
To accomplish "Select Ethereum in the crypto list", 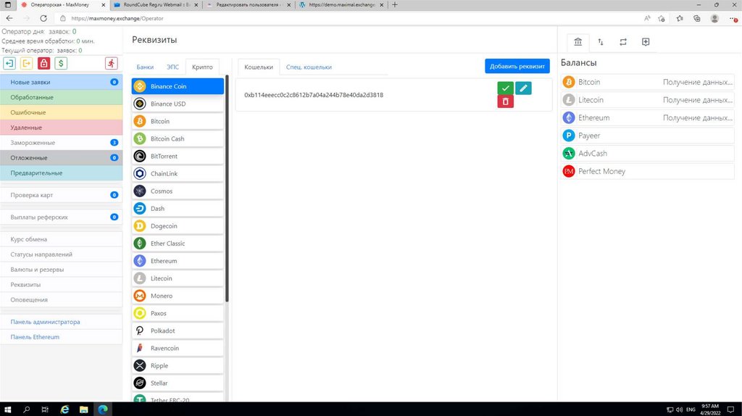I will tap(178, 261).
